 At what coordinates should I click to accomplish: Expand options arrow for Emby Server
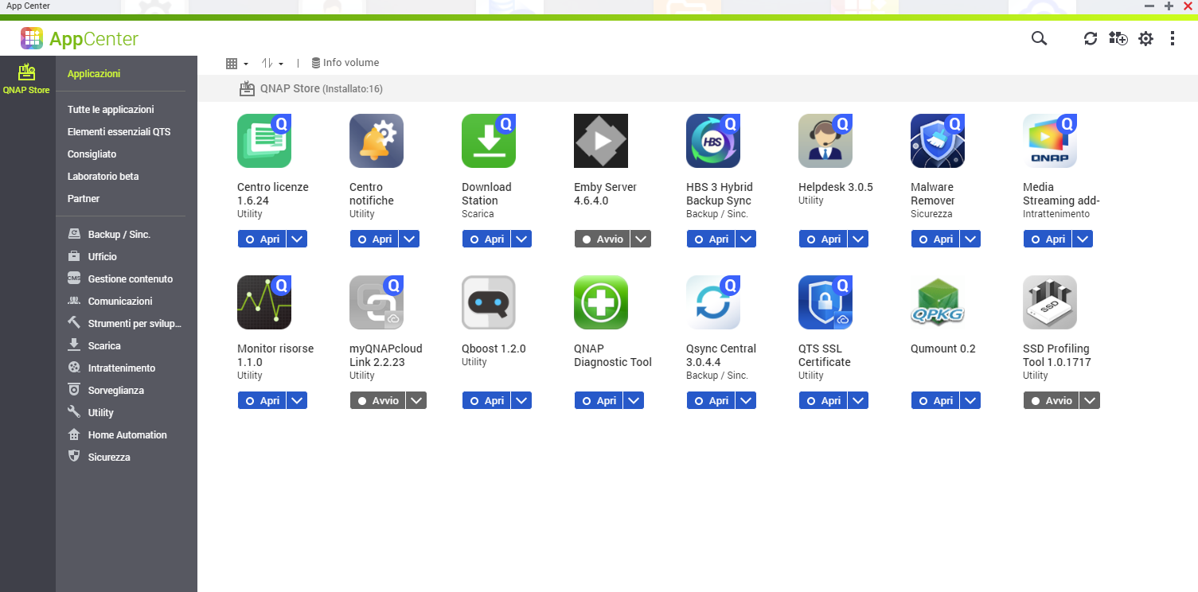pos(641,239)
